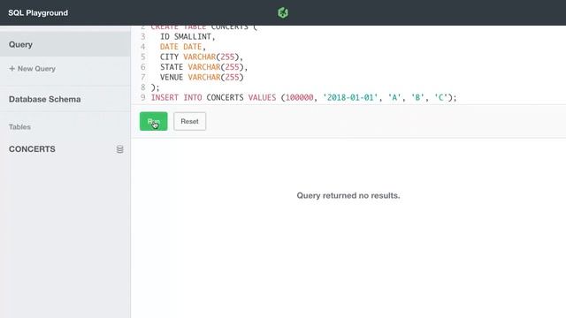
Task: Click the '2018-01-01' date value
Action: 350,97
